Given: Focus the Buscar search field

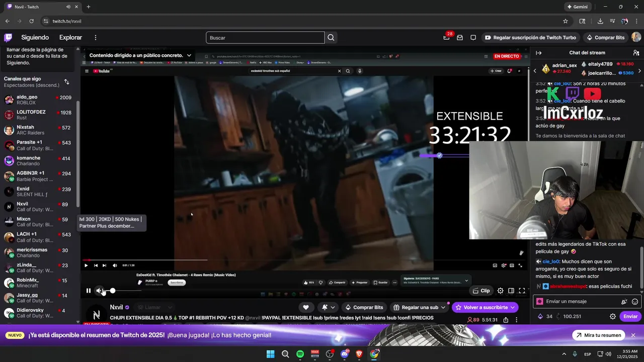Looking at the screenshot, I should point(265,38).
